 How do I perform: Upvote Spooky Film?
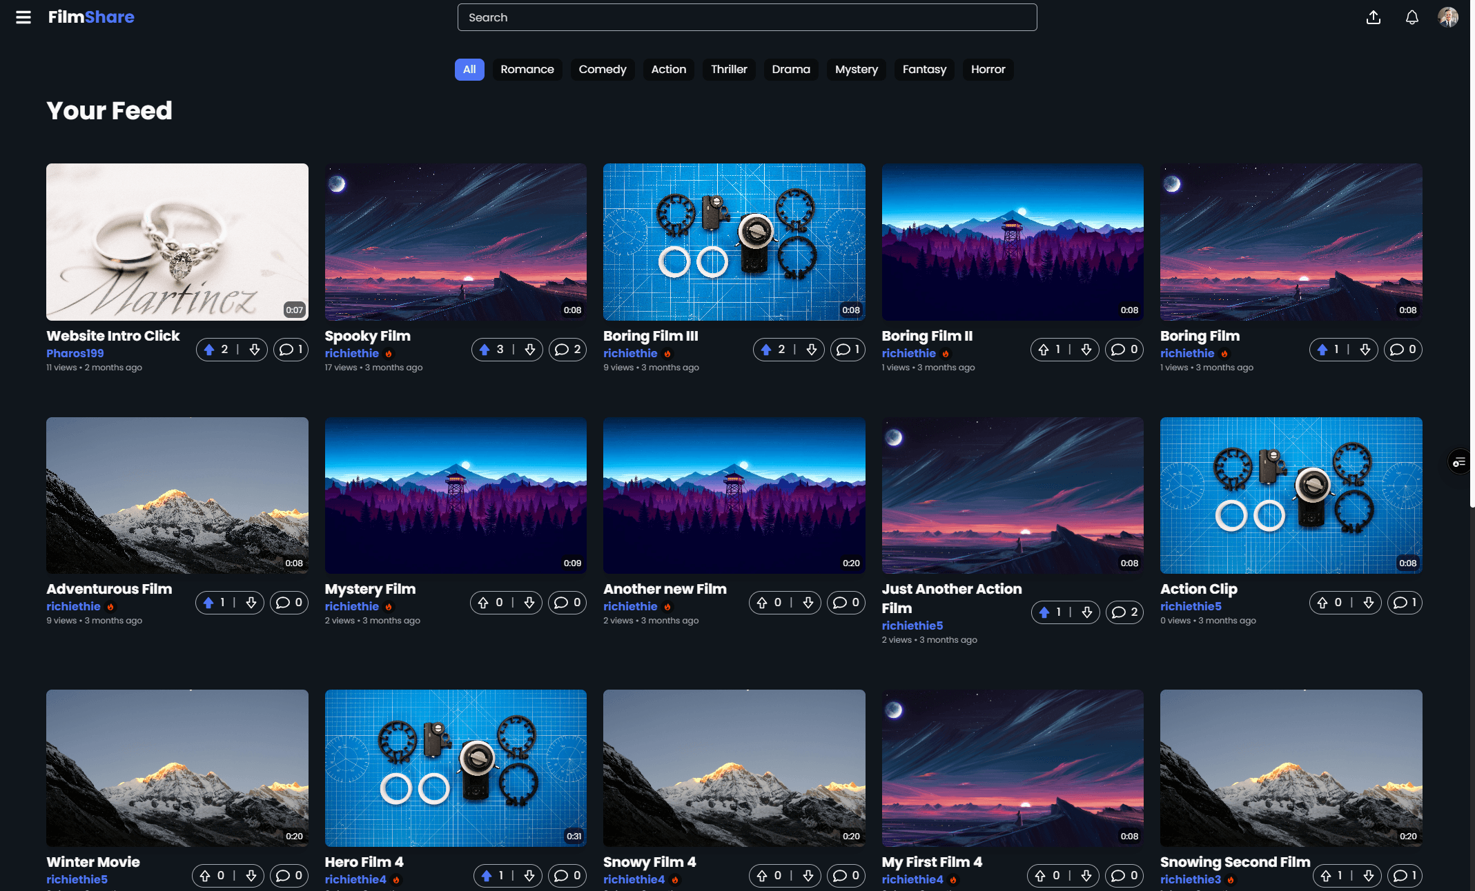tap(485, 350)
